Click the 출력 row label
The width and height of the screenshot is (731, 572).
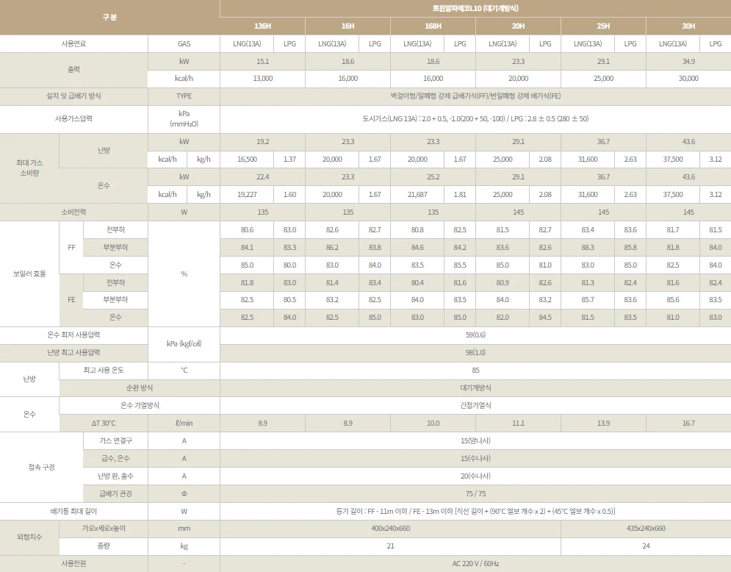click(x=73, y=70)
